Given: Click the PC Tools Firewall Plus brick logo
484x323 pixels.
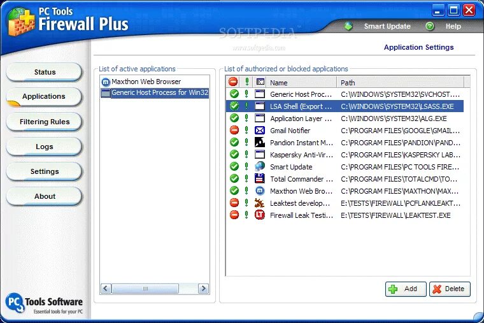Looking at the screenshot, I should point(22,22).
